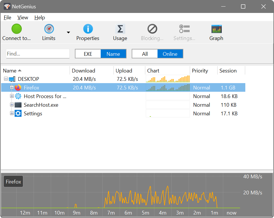Screen dimensions: 274x218
Task: Collapse the DESKTOP tree node
Action: click(x=6, y=79)
